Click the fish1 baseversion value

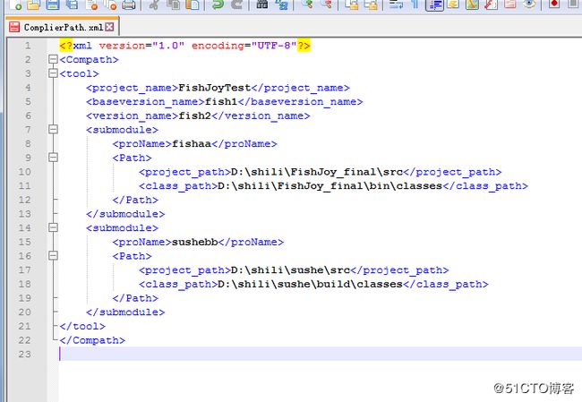[x=221, y=102]
